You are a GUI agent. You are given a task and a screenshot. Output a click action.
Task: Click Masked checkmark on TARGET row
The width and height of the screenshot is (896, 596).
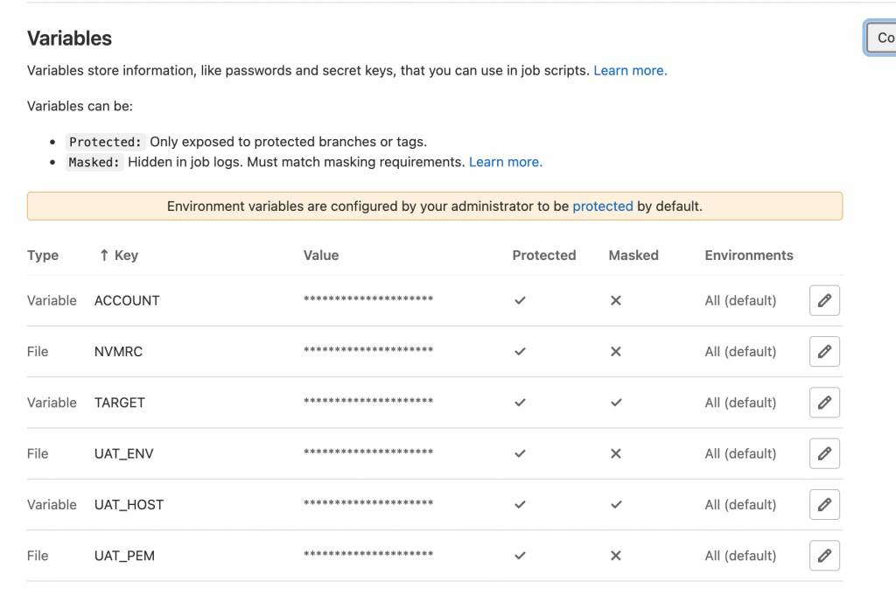(x=616, y=403)
